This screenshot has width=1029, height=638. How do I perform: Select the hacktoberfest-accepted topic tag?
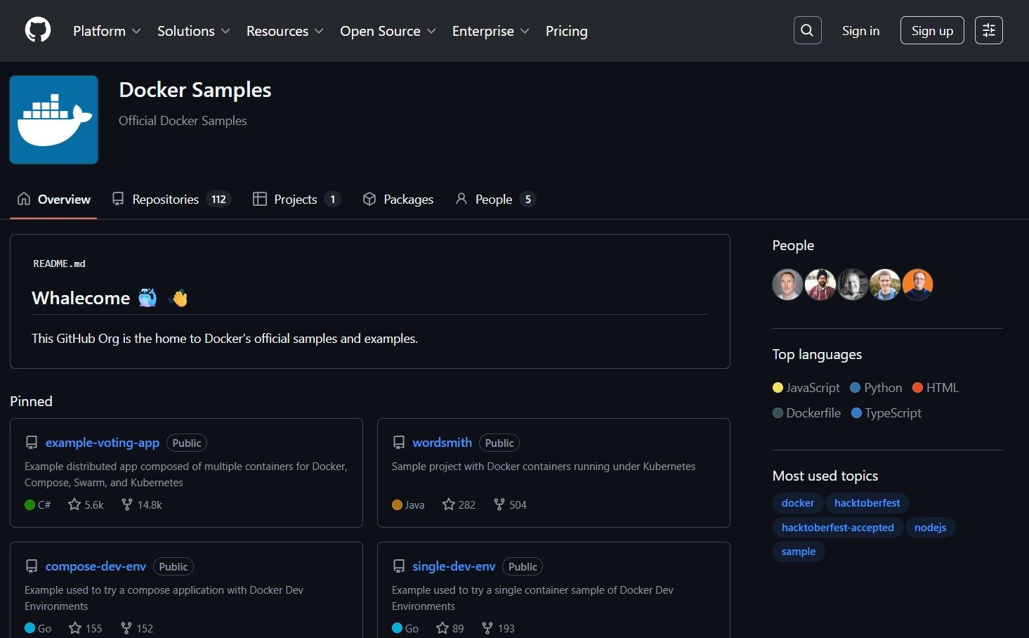[838, 528]
